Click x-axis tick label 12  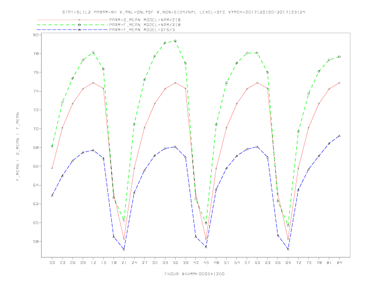coord(93,263)
